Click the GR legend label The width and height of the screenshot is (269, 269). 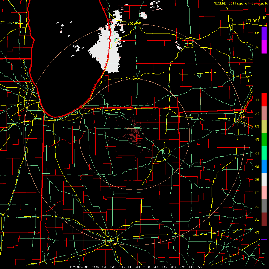pos(256,113)
